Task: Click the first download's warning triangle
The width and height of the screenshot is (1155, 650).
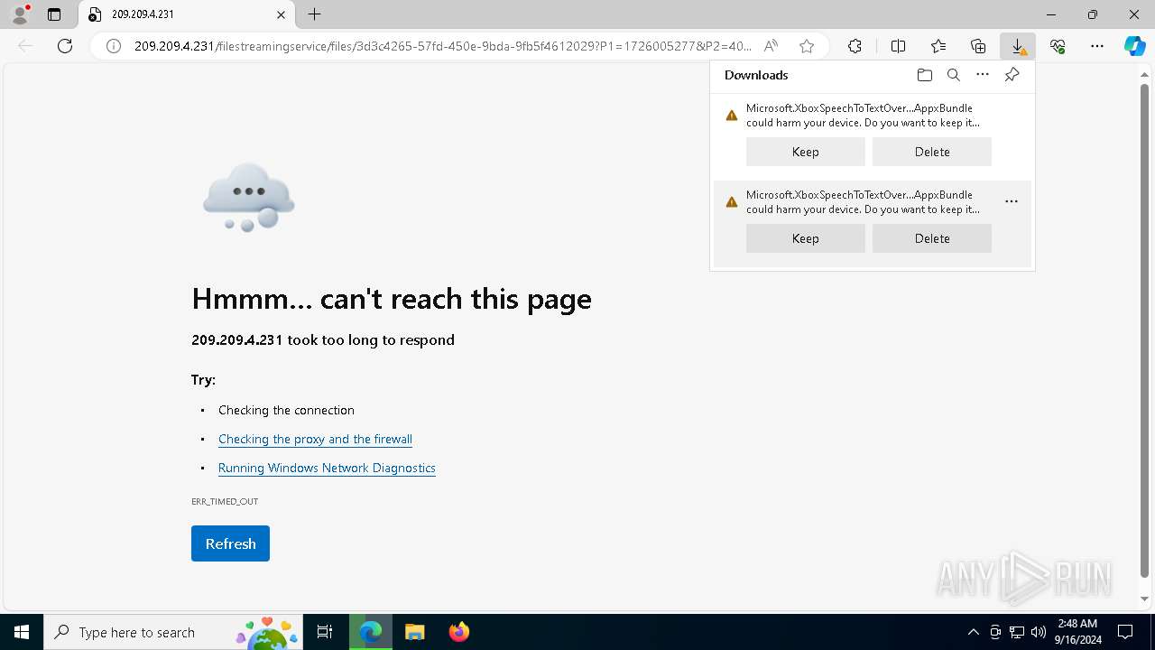Action: pos(732,116)
